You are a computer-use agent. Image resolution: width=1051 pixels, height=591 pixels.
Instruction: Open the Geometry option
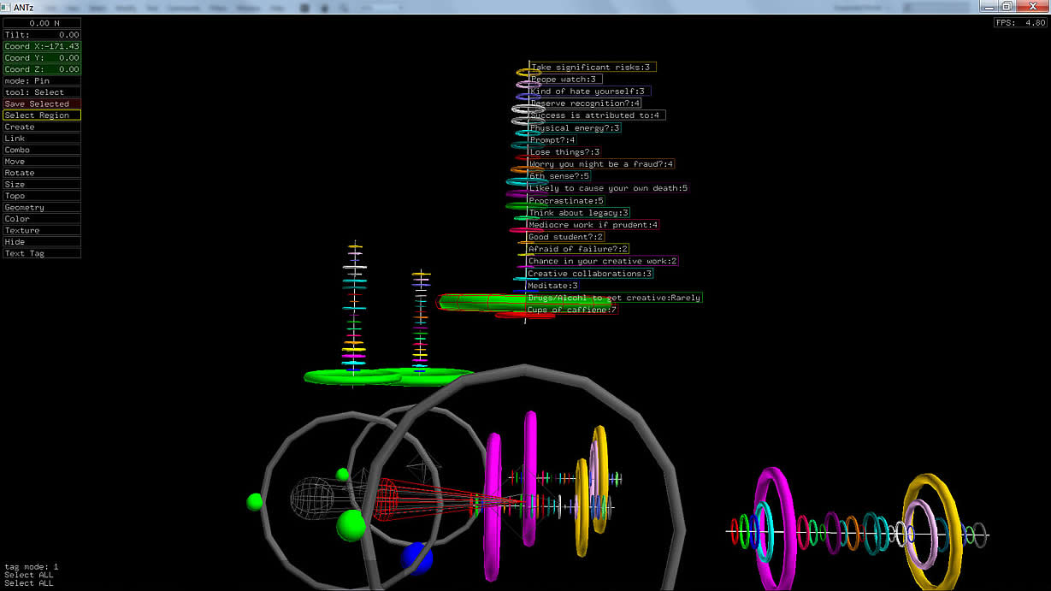[41, 208]
